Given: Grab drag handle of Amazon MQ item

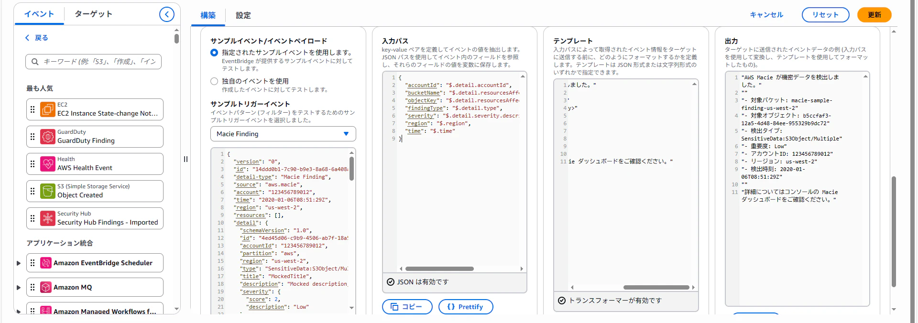Looking at the screenshot, I should [33, 287].
